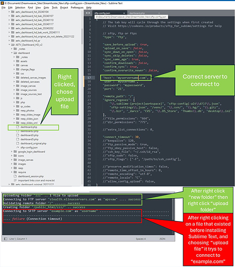This screenshot has width=235, height=267.
Task: Expand the google_login_dashboard folder arrow
Action: [x=12, y=152]
